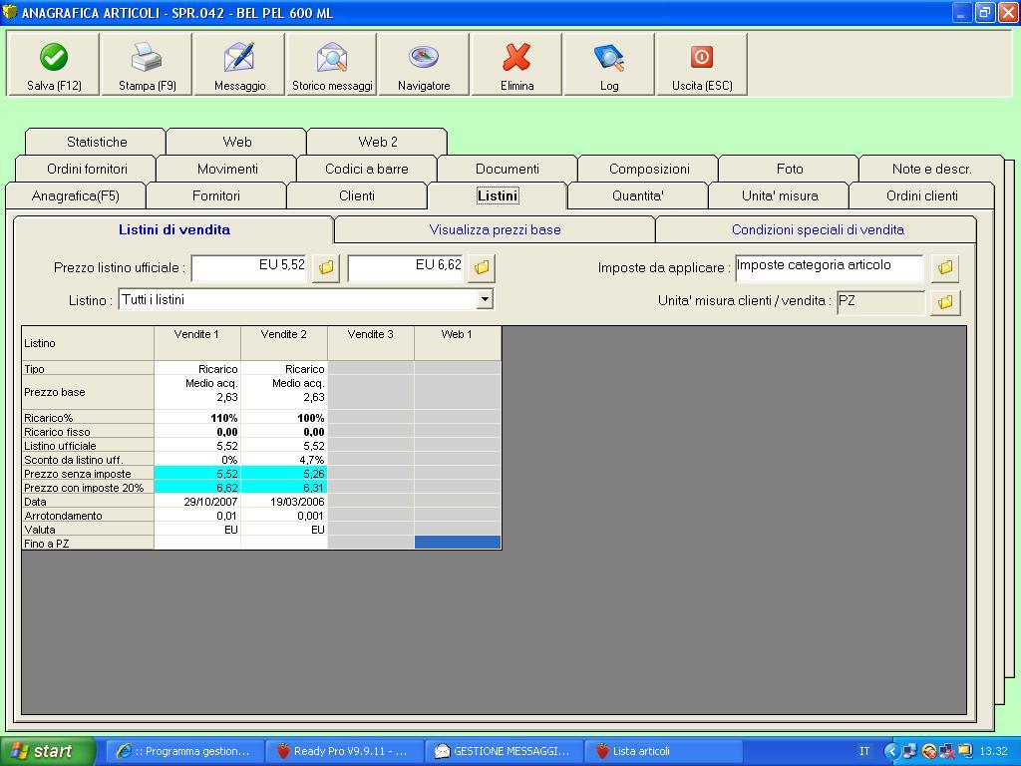Select the Listini tab
This screenshot has height=766, width=1021.
(x=498, y=195)
